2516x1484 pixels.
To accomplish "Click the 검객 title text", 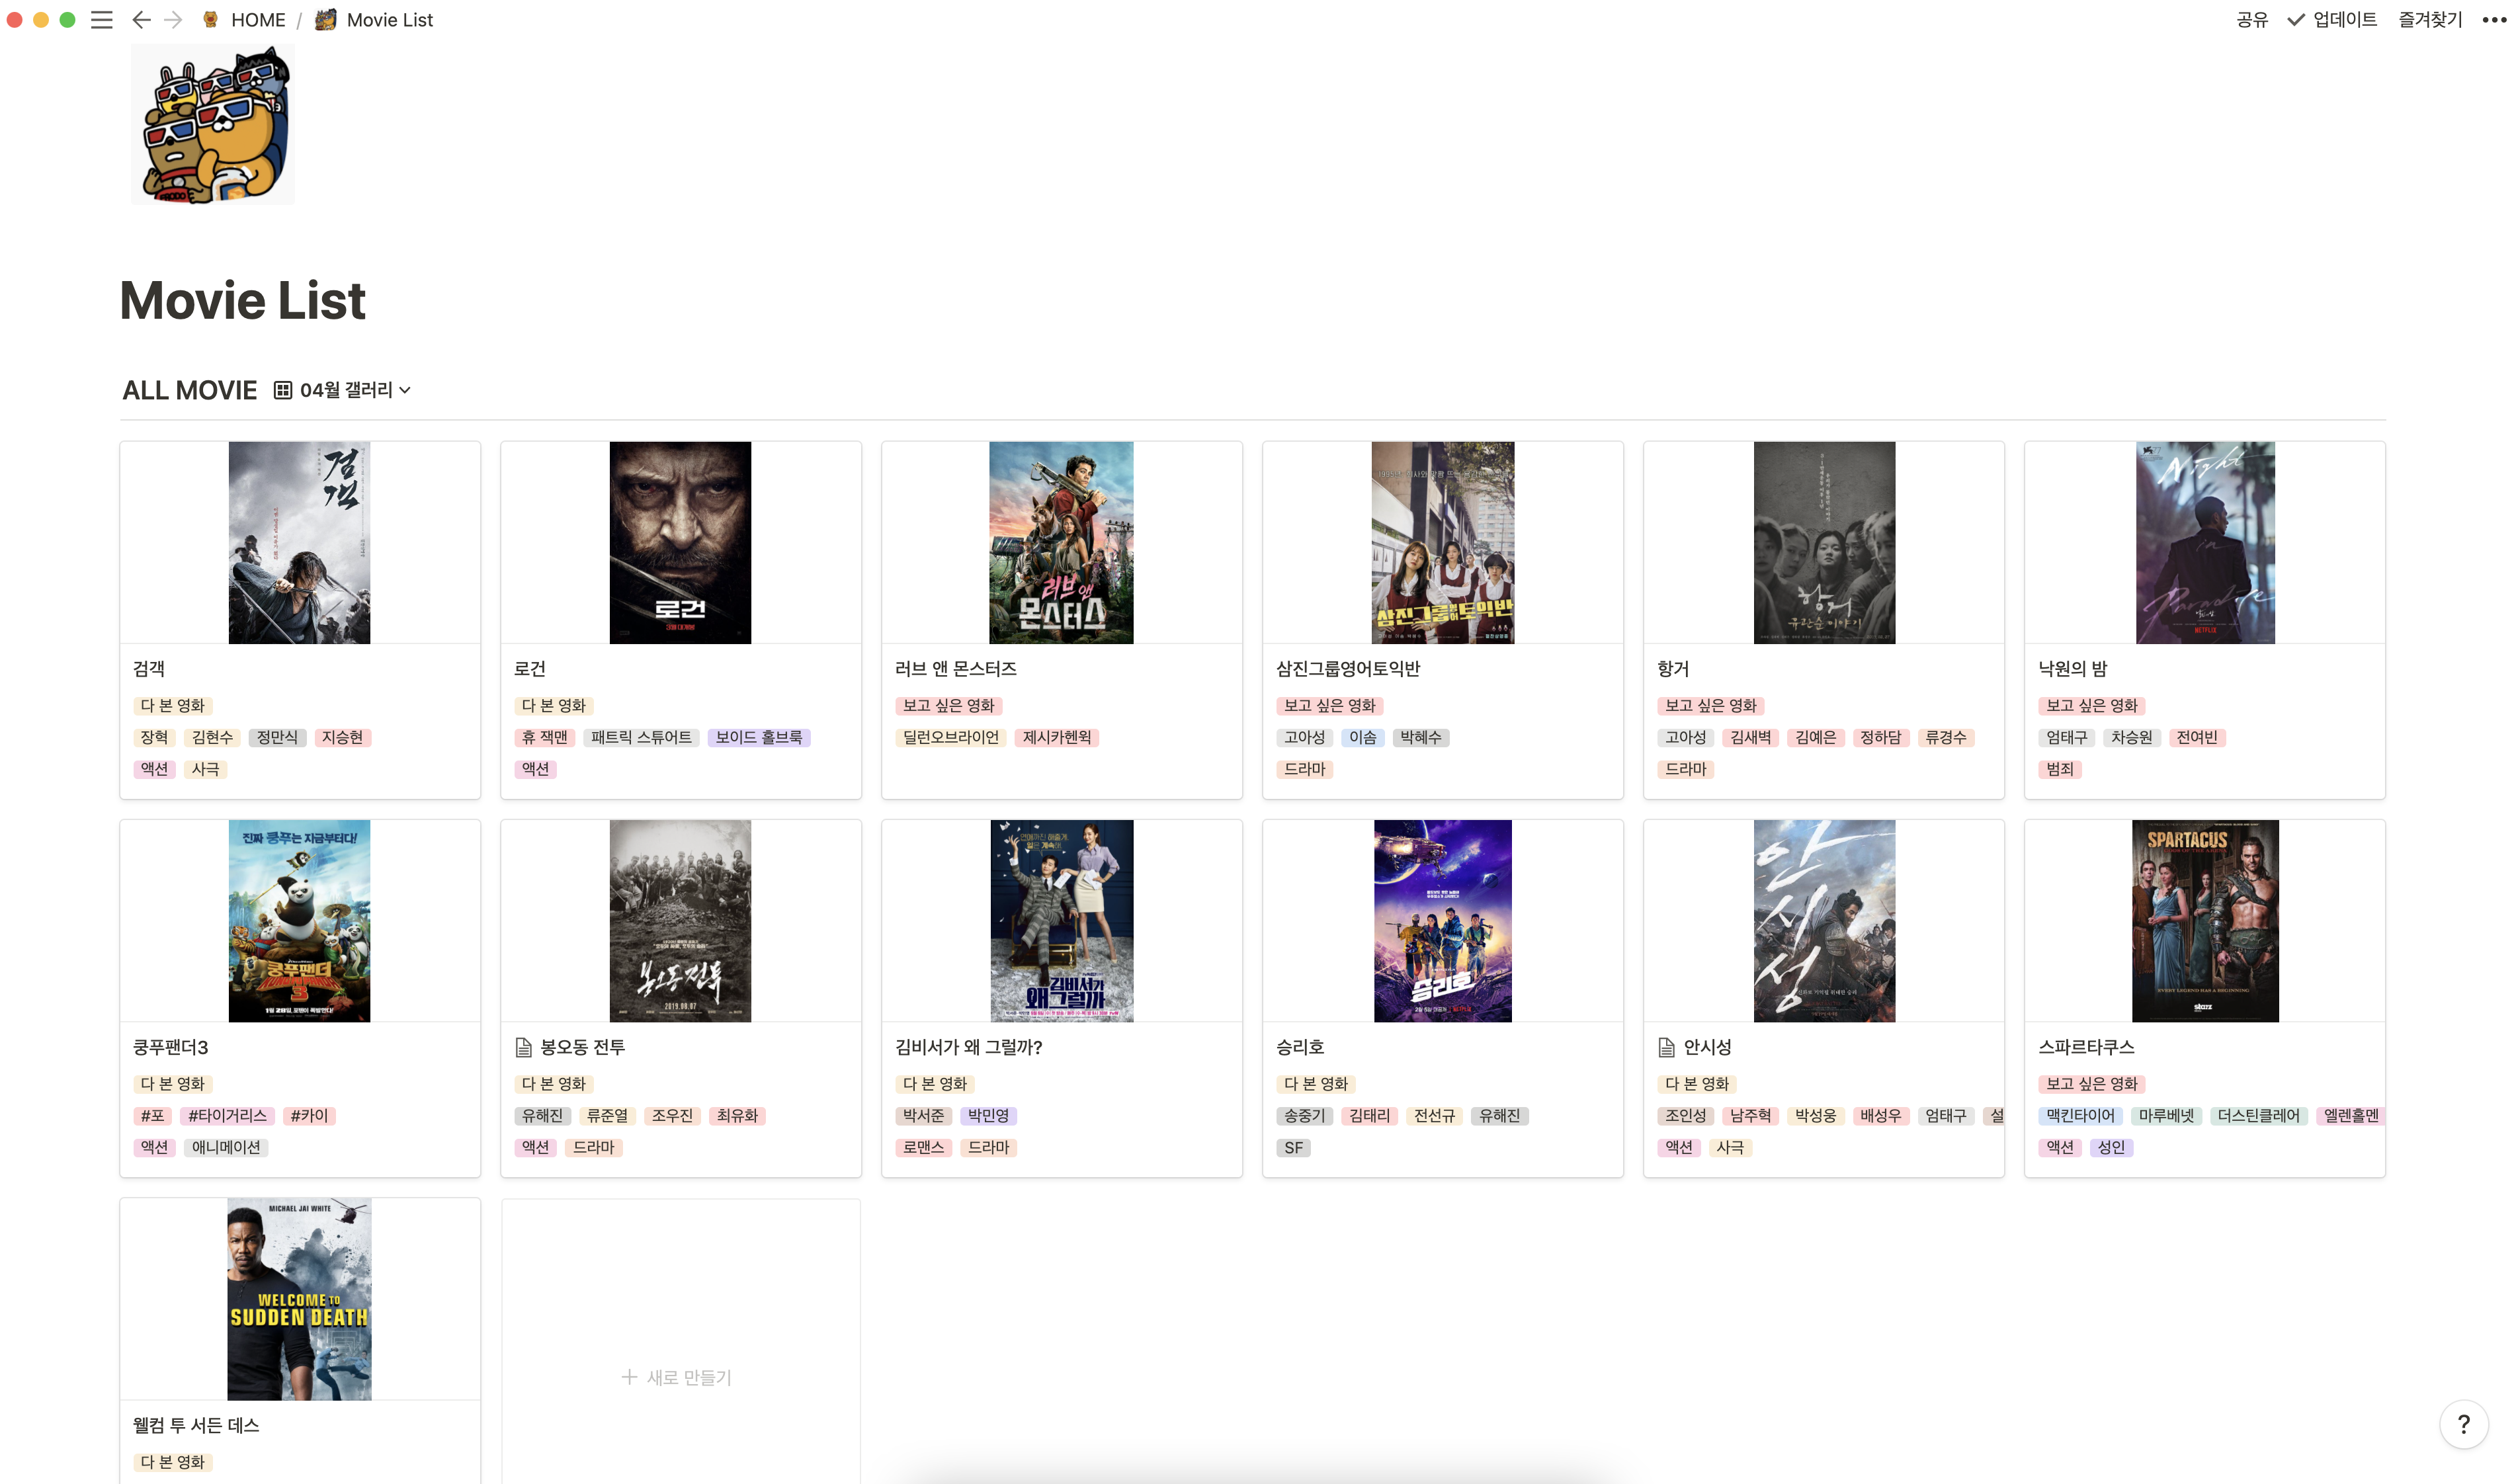I will 149,669.
